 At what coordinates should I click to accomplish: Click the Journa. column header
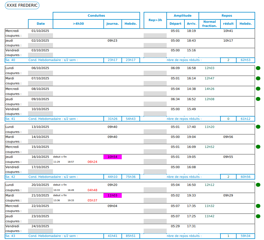pyautogui.click(x=113, y=24)
